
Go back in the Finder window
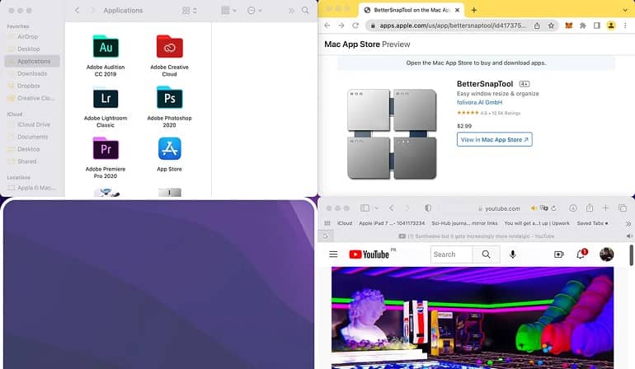point(77,11)
